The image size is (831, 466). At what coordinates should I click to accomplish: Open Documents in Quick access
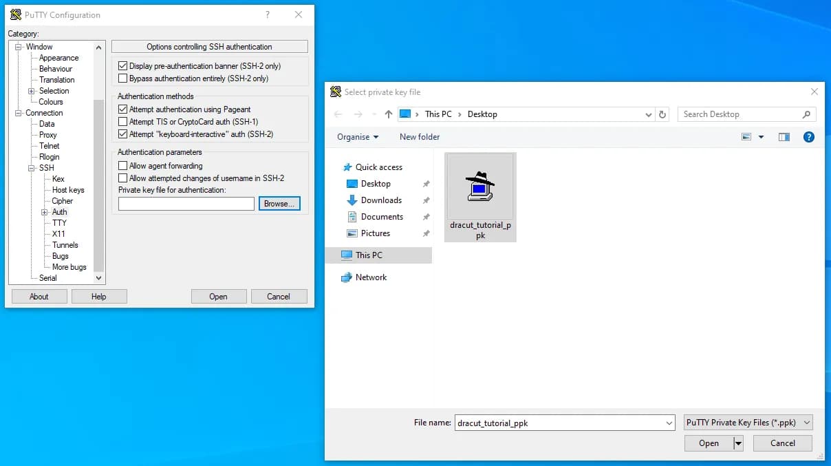(x=382, y=217)
